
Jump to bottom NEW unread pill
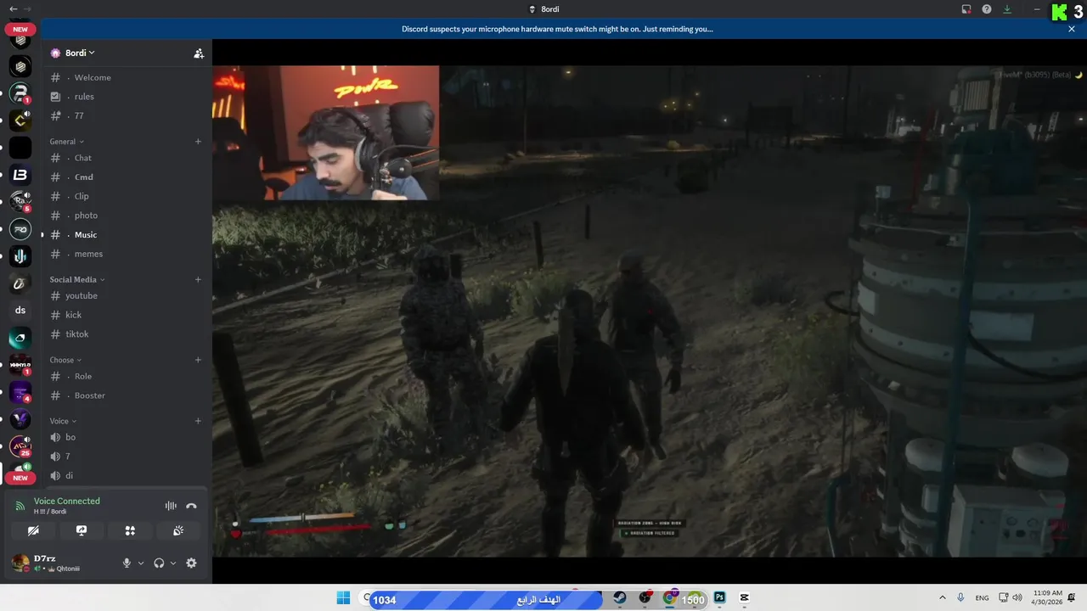pyautogui.click(x=20, y=478)
